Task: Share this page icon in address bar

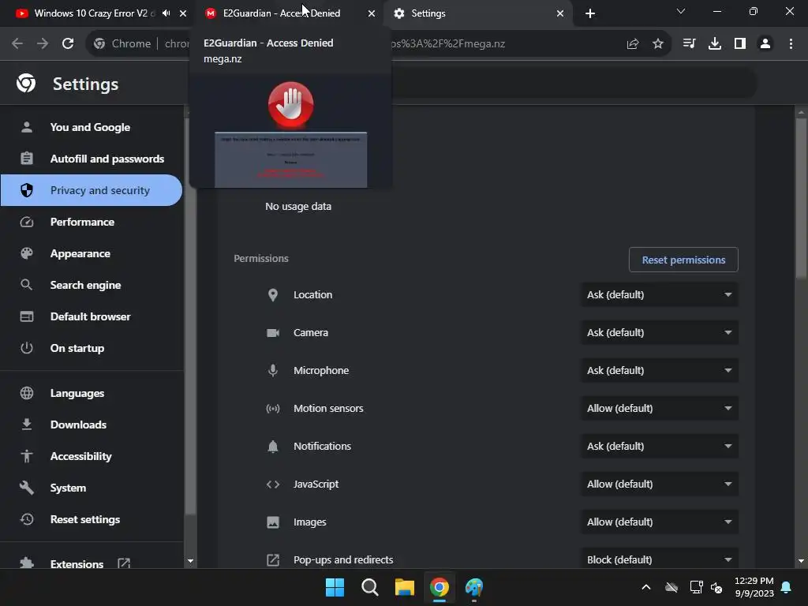Action: pyautogui.click(x=633, y=44)
